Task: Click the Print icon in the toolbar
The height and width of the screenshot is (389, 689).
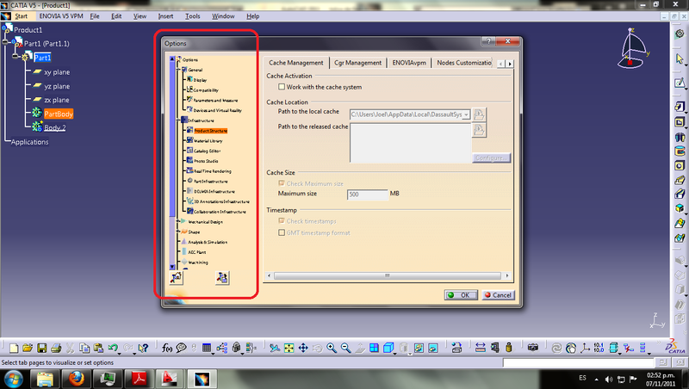Action: (x=56, y=349)
